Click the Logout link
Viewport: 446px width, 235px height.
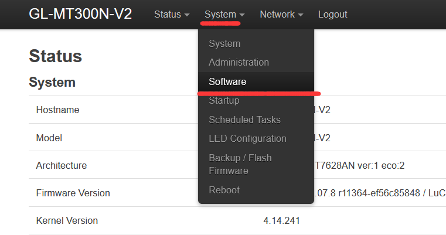click(332, 14)
